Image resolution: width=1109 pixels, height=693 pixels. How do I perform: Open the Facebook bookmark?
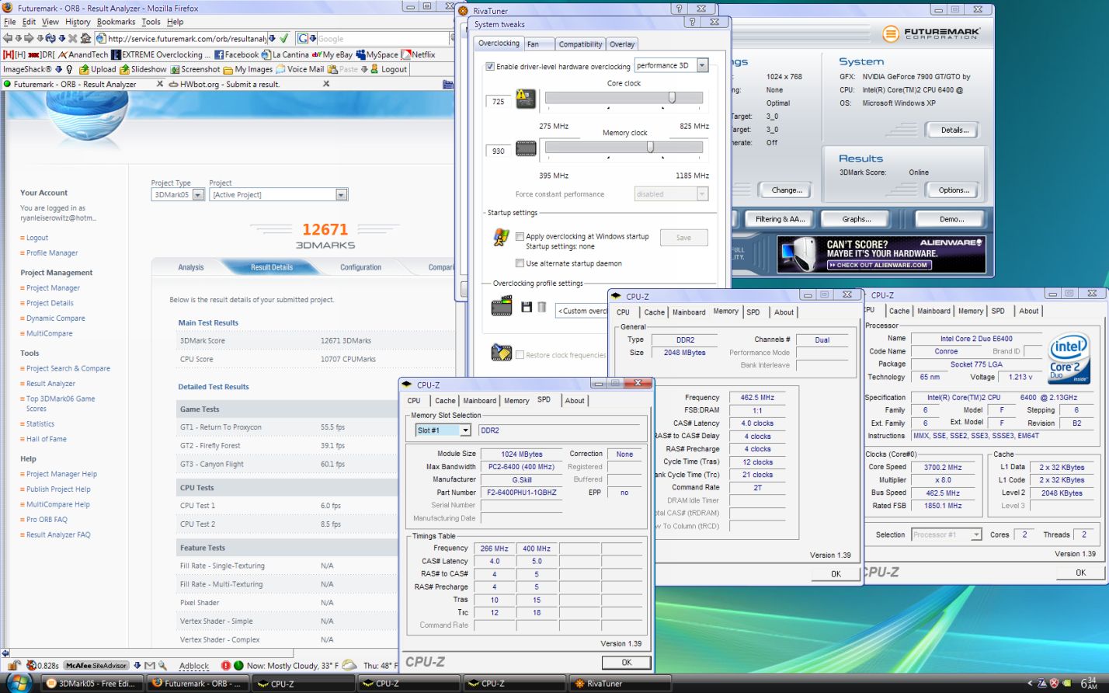click(236, 54)
